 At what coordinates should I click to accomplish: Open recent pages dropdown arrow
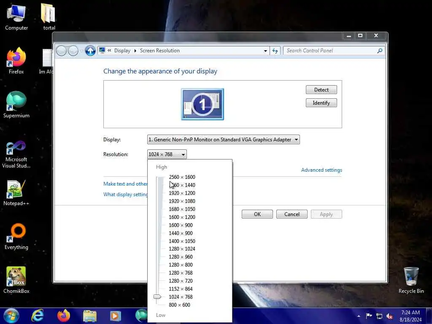click(x=81, y=51)
